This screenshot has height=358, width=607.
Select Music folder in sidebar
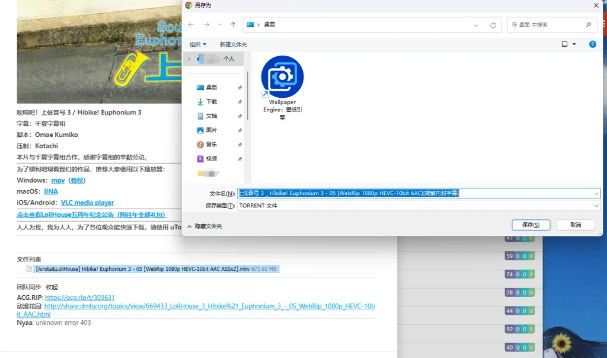(x=212, y=145)
